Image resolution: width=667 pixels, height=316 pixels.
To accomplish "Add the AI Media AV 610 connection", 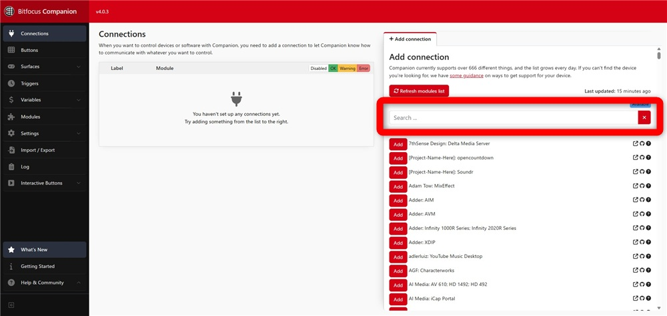I will [x=398, y=285].
